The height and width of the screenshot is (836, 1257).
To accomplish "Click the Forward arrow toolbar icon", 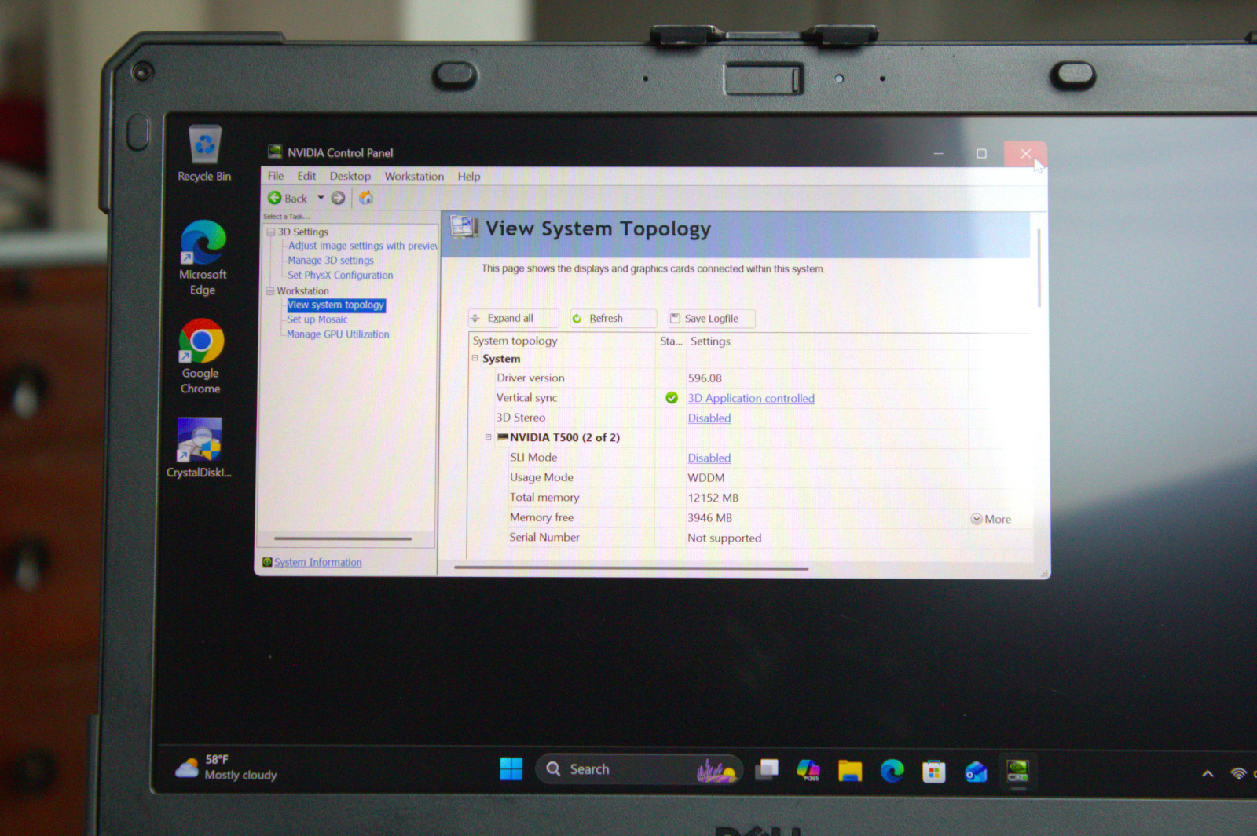I will coord(338,198).
